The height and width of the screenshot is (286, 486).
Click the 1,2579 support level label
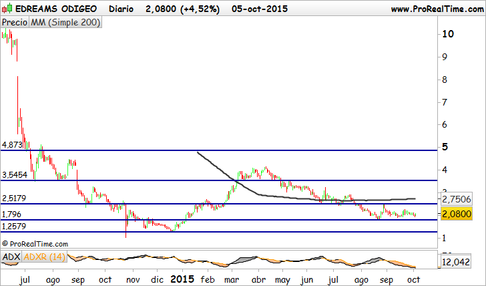coord(14,226)
